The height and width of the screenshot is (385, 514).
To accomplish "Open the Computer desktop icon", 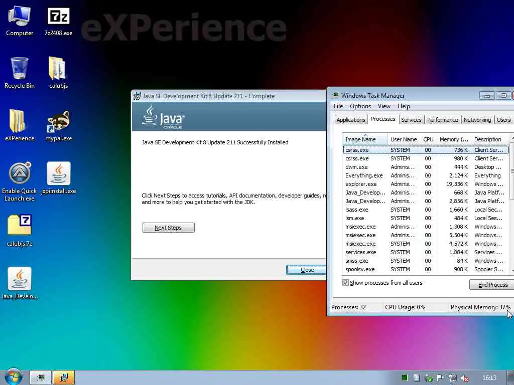I will point(20,20).
